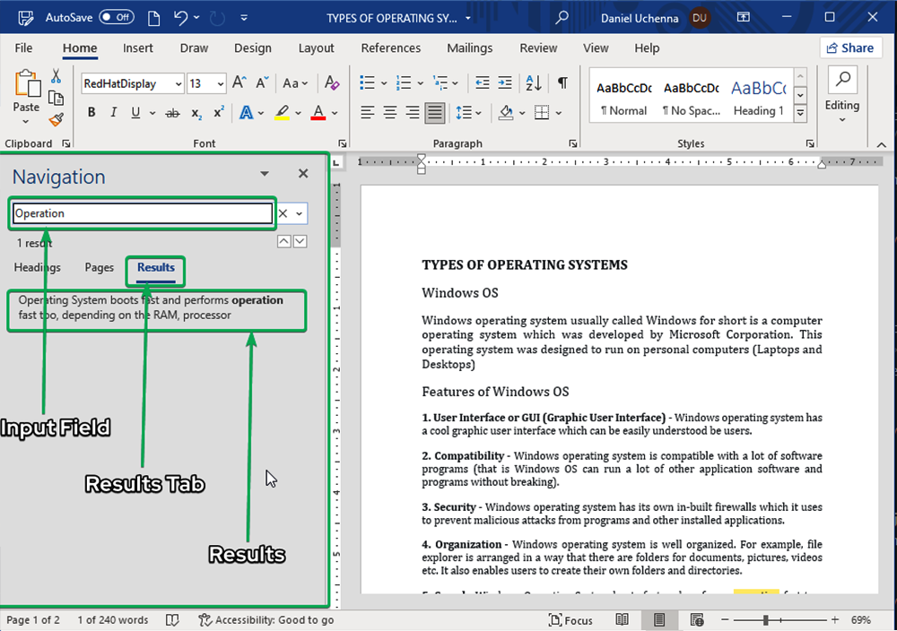897x631 pixels.
Task: Apply Bold formatting
Action: coord(91,113)
